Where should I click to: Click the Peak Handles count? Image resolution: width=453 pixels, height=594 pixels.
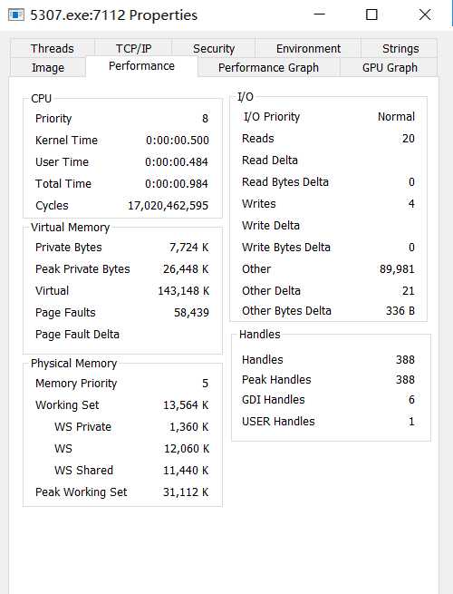pos(405,380)
